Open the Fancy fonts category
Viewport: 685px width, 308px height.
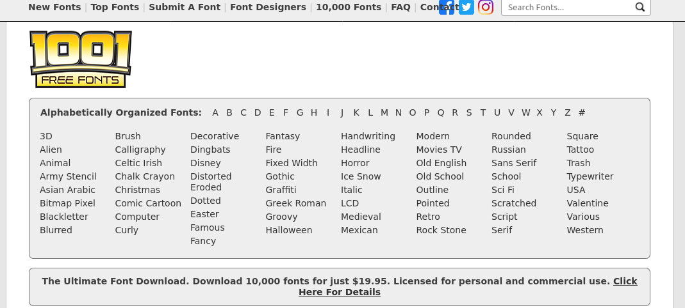pyautogui.click(x=203, y=242)
